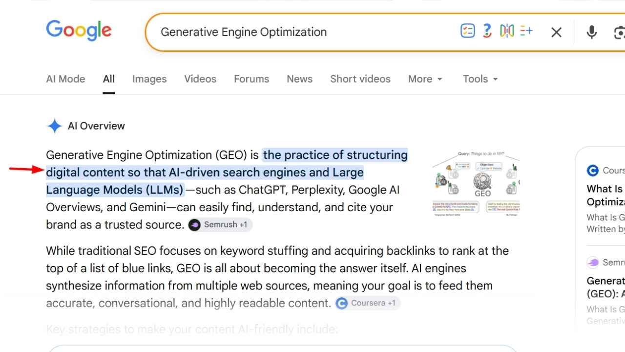Click the list-plus icon in the search bar
The image size is (625, 352).
526,31
